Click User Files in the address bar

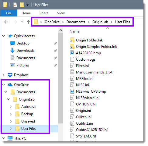(122, 22)
